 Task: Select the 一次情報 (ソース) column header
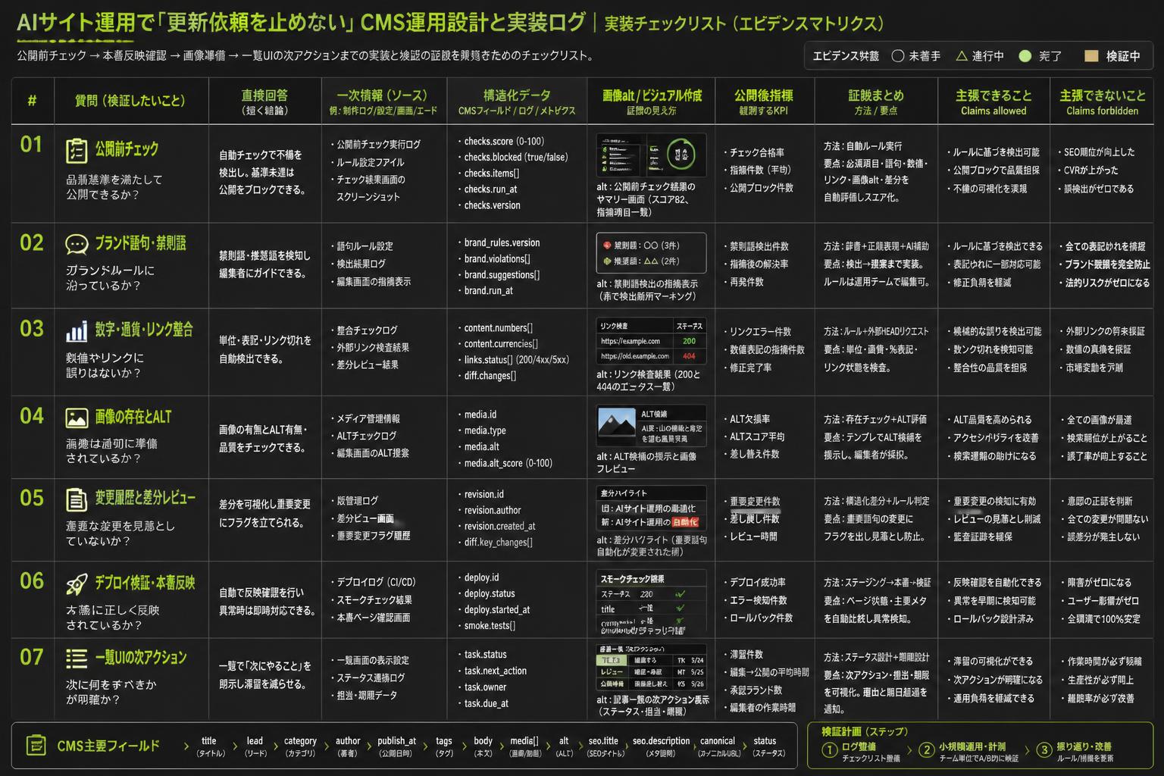point(383,101)
